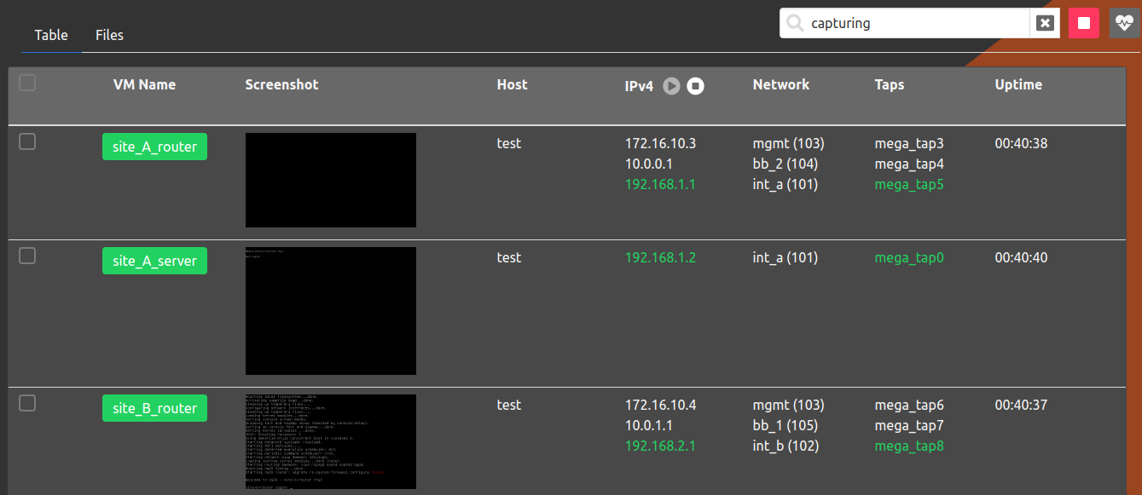Click the play icon in the IPv4 column header
This screenshot has height=495, width=1142.
[672, 86]
